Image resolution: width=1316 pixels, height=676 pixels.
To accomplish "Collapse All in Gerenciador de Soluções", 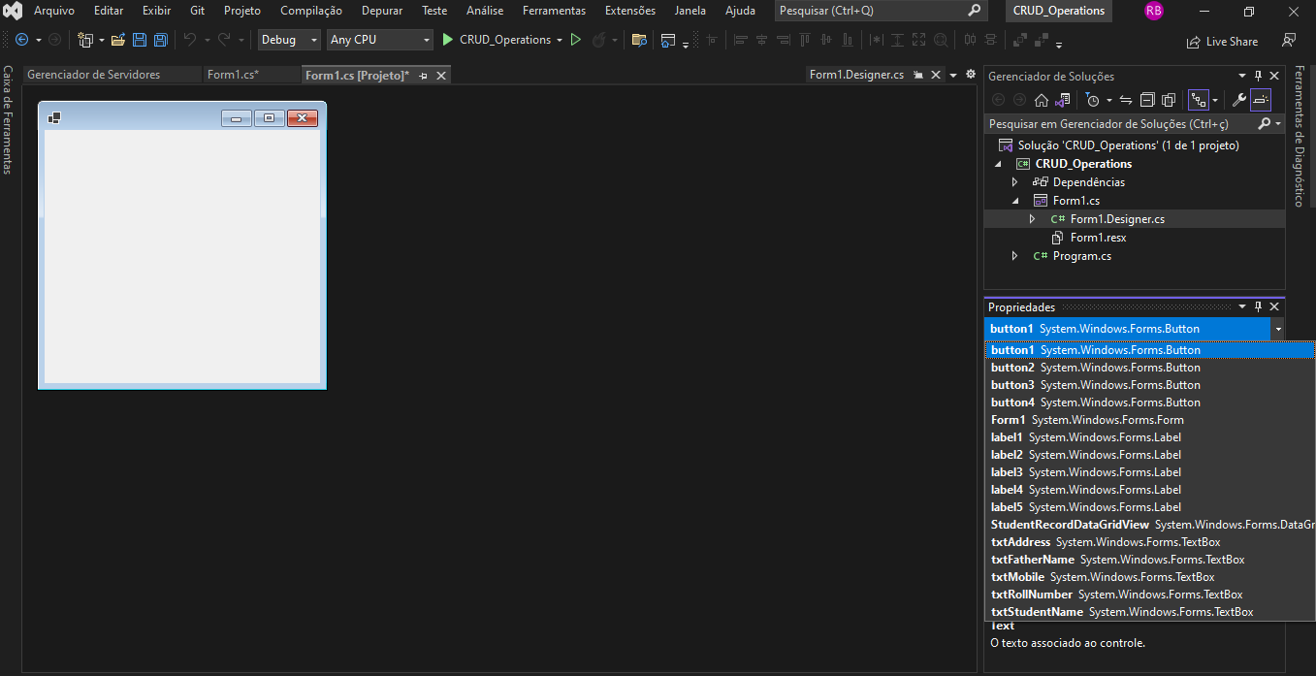I will pyautogui.click(x=1147, y=100).
